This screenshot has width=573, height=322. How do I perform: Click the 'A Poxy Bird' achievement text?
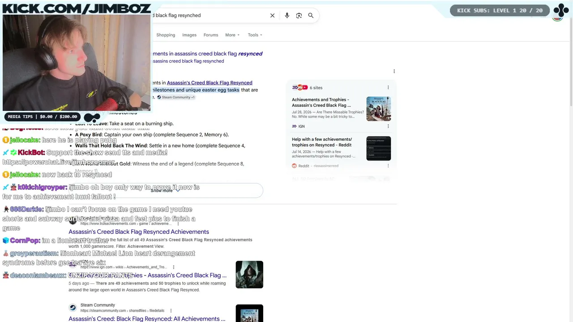coord(89,135)
